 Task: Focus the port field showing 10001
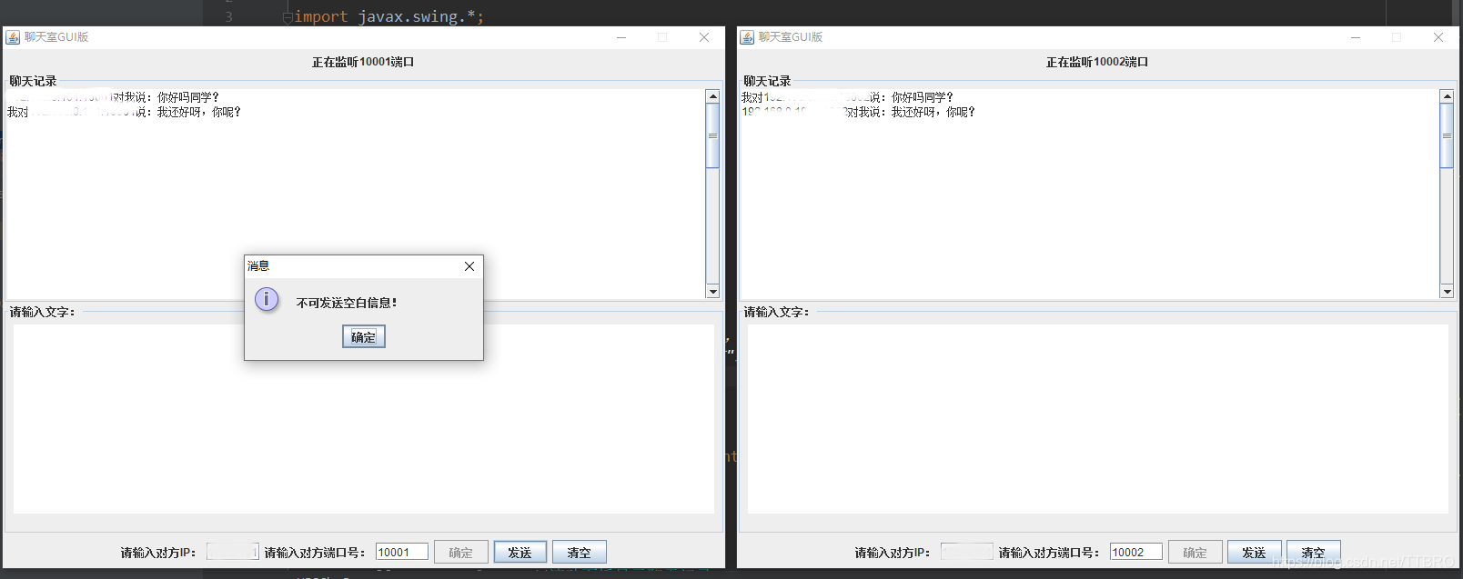click(x=402, y=552)
